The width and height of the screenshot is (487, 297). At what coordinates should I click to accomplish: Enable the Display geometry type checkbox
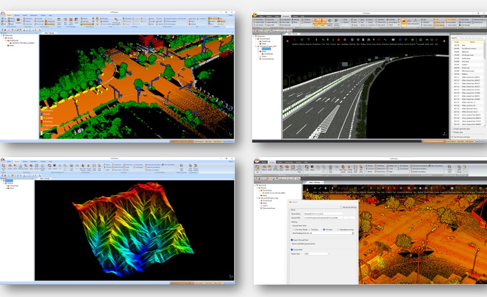(453, 129)
